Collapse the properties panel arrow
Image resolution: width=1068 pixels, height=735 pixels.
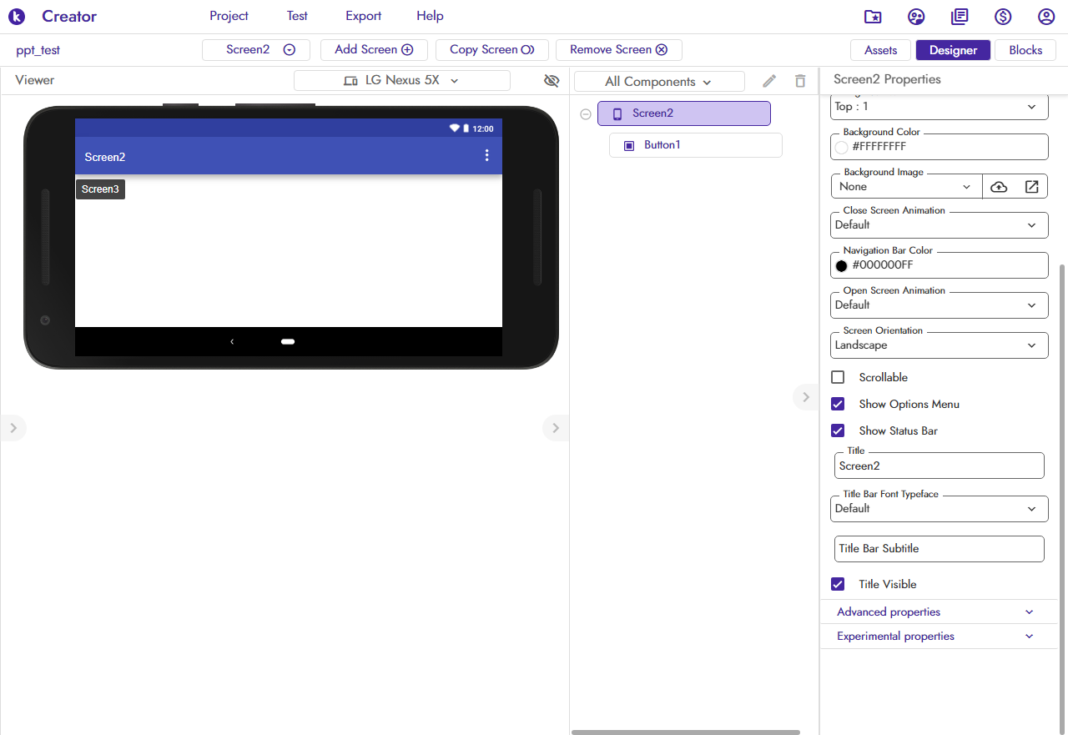click(805, 397)
